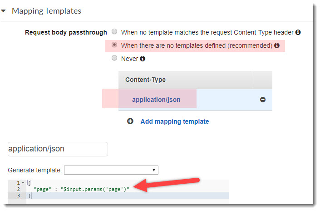Select passthrough when no templates defined

pos(114,45)
